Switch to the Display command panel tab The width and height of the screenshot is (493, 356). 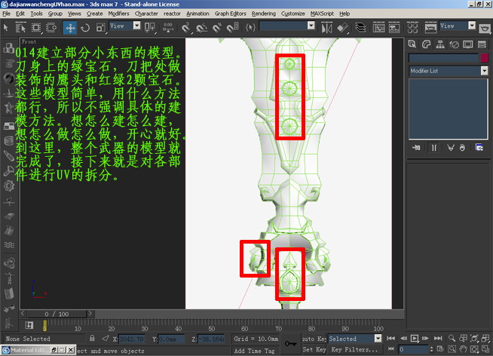pyautogui.click(x=469, y=43)
